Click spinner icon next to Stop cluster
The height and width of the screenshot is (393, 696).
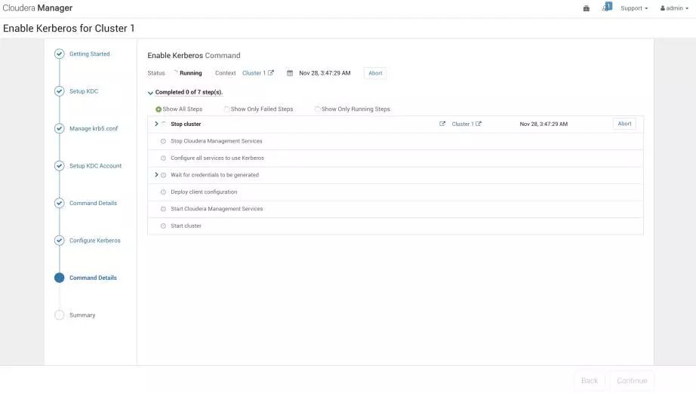pyautogui.click(x=163, y=124)
